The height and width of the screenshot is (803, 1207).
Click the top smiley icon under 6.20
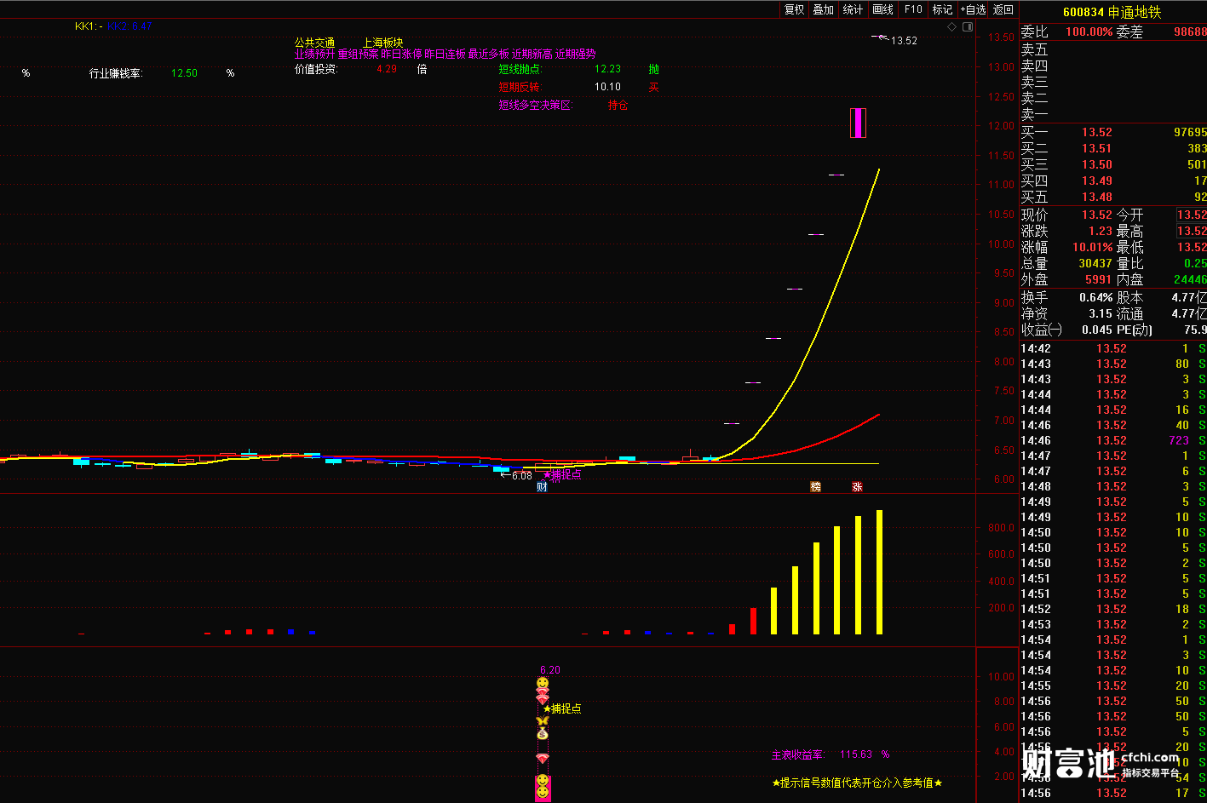pos(543,683)
